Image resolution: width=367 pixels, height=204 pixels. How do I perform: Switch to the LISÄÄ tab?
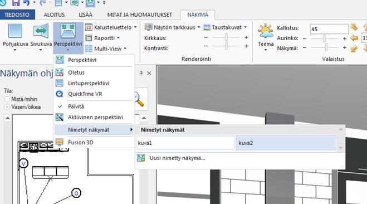pyautogui.click(x=85, y=14)
